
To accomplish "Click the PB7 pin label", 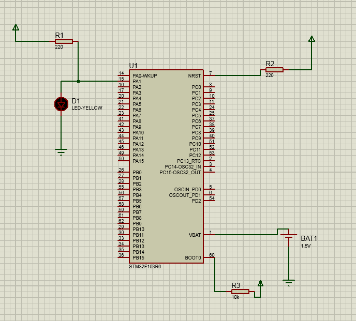I will pos(137,212).
